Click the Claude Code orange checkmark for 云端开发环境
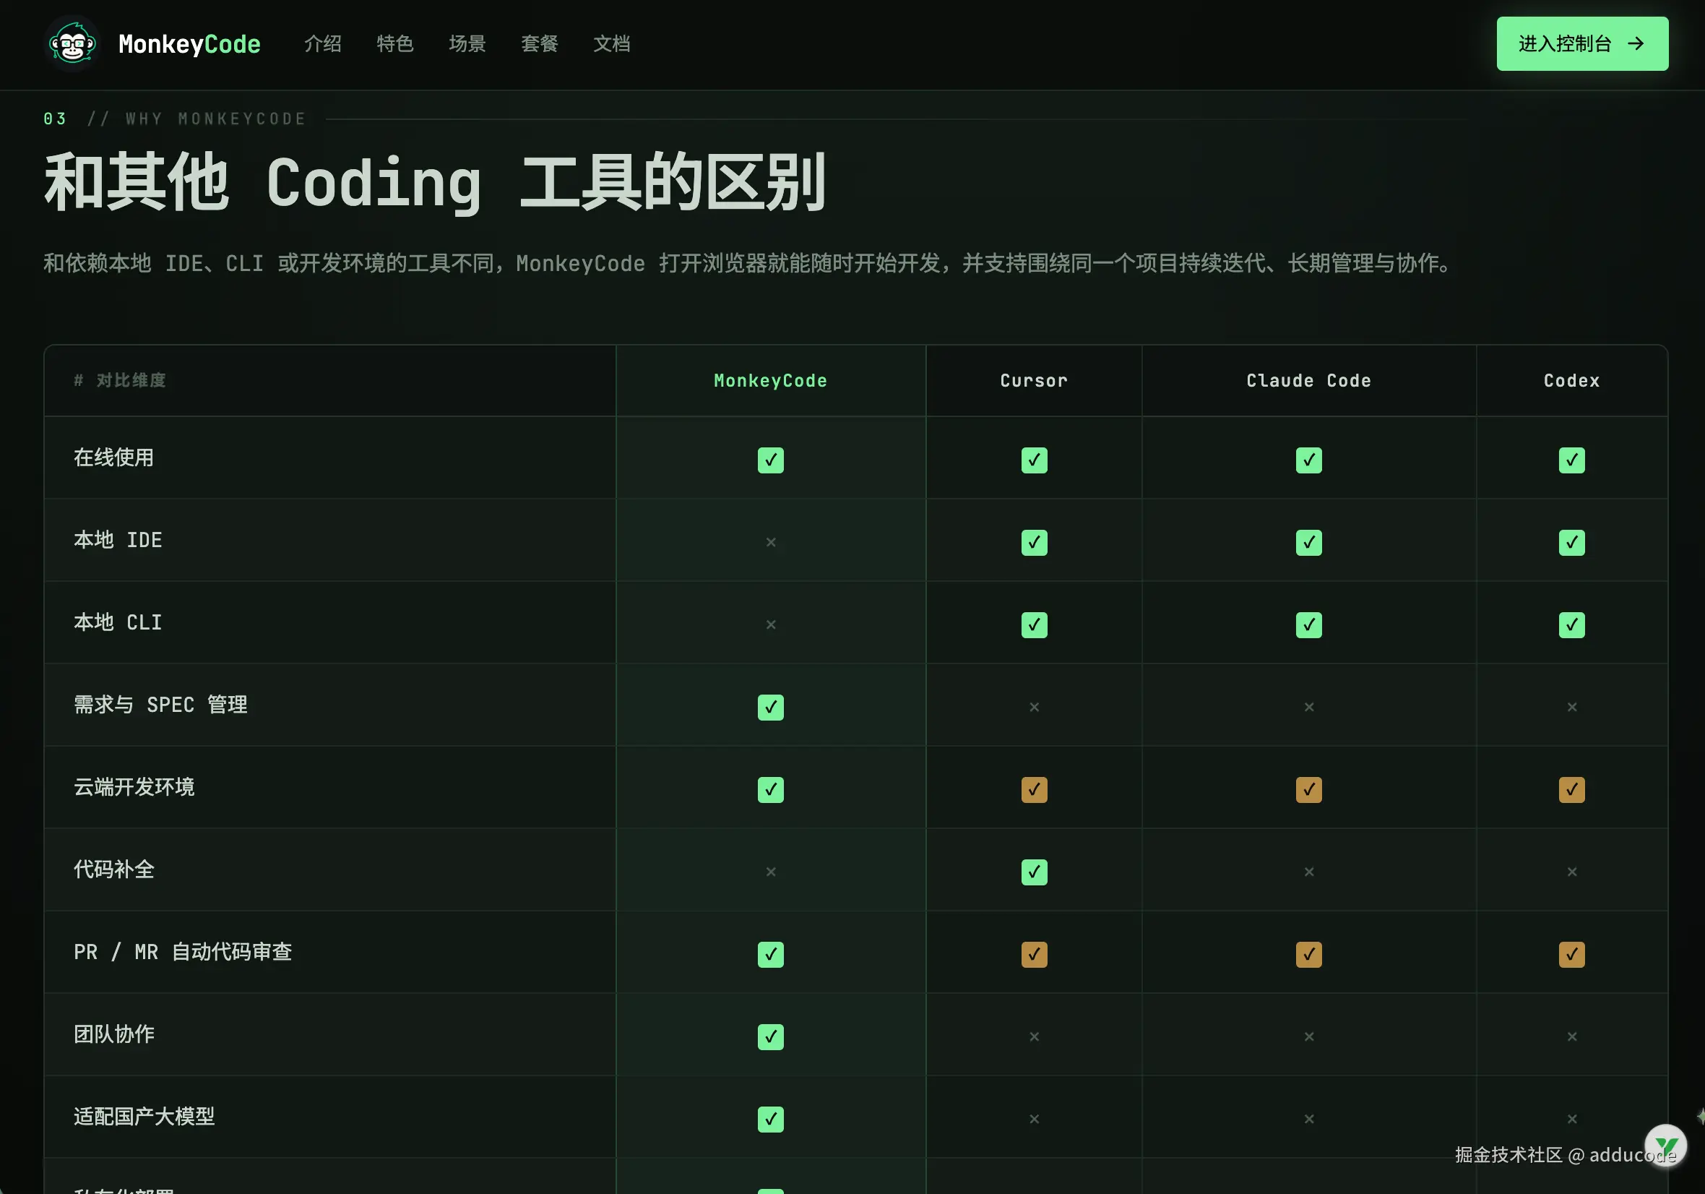Screen dimensions: 1705x1194 [x=1308, y=790]
